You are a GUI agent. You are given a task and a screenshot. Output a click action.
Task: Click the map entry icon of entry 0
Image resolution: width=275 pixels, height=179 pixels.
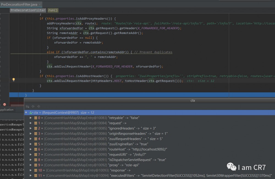(36, 118)
